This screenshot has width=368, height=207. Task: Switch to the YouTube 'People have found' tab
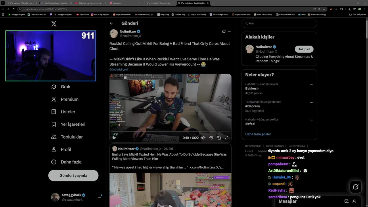91,3
